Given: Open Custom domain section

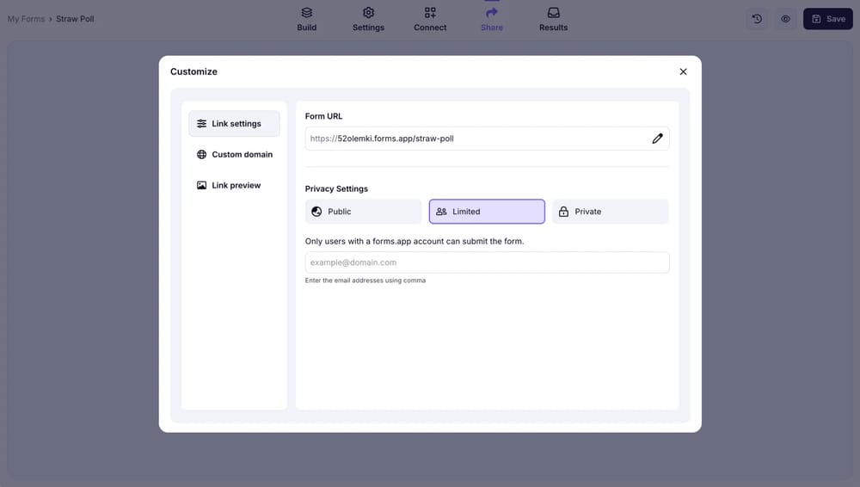Looking at the screenshot, I should (234, 155).
